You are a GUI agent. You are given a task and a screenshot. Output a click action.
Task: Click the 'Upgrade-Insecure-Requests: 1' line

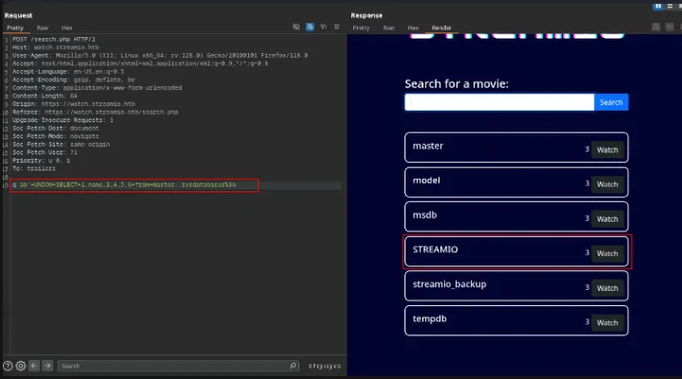pos(63,120)
